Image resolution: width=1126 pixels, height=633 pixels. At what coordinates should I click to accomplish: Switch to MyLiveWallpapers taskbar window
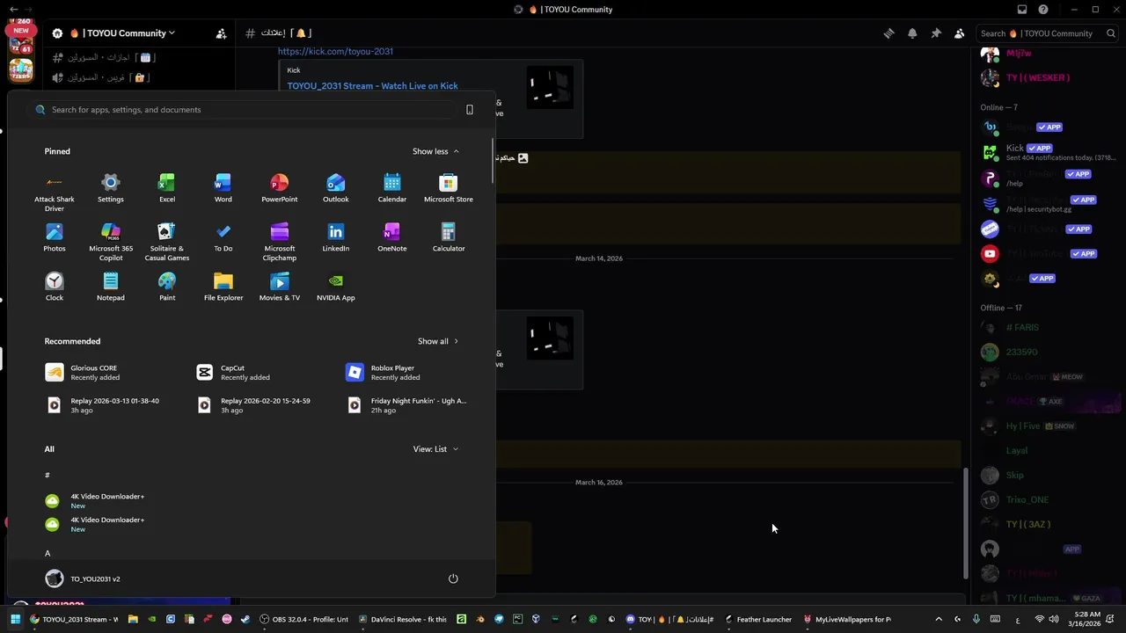pos(847,620)
